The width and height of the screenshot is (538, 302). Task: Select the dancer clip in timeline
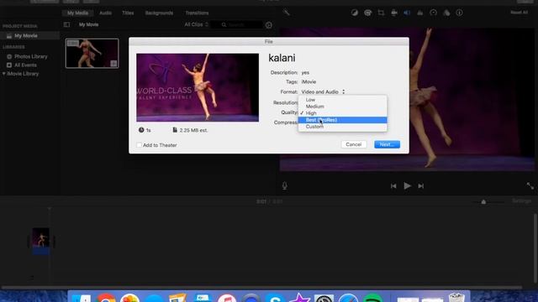[41, 241]
